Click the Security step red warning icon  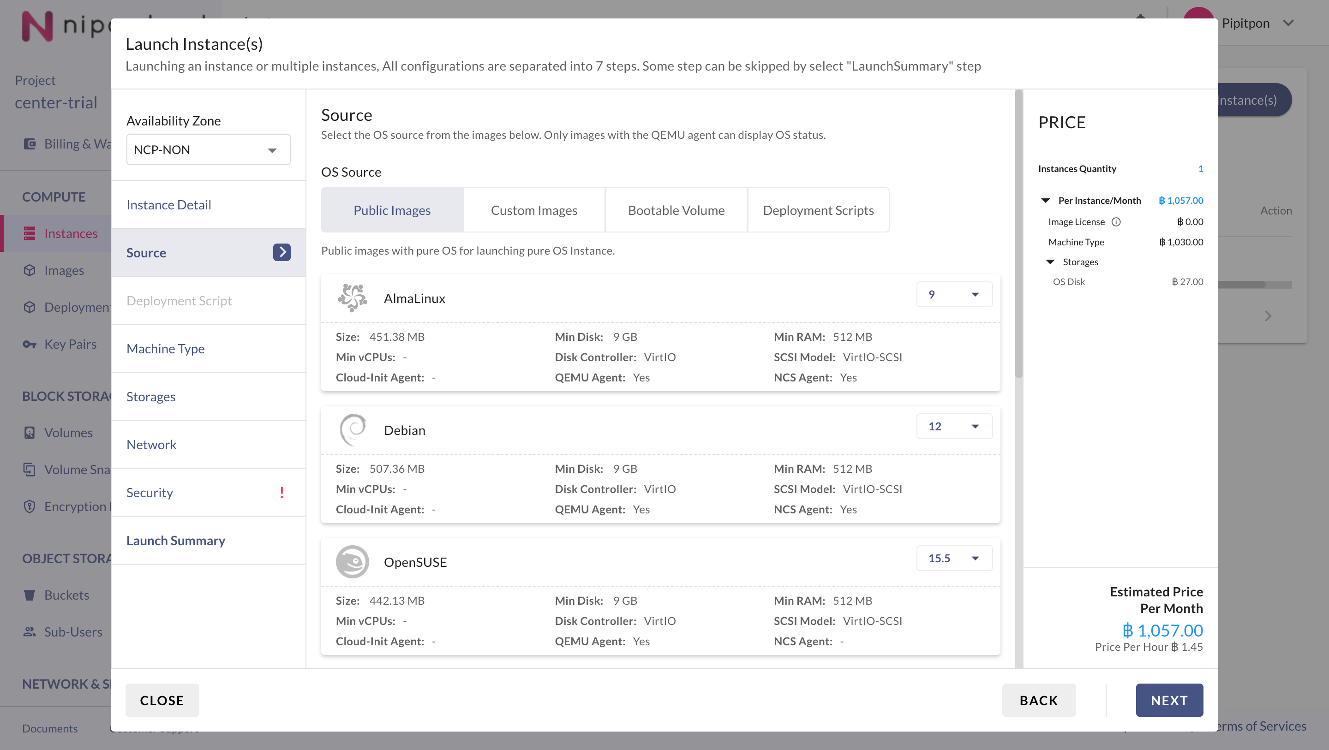(281, 492)
